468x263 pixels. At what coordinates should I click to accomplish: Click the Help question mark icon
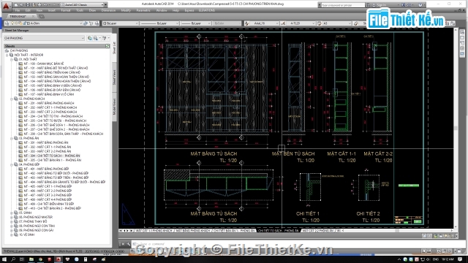(x=420, y=5)
